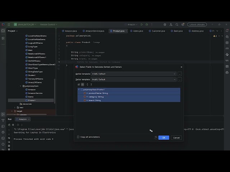Switch to Address.java tab
230x172 pixels.
tap(196, 31)
